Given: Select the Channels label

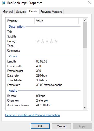Looking at the screenshot, I should 13,101.
